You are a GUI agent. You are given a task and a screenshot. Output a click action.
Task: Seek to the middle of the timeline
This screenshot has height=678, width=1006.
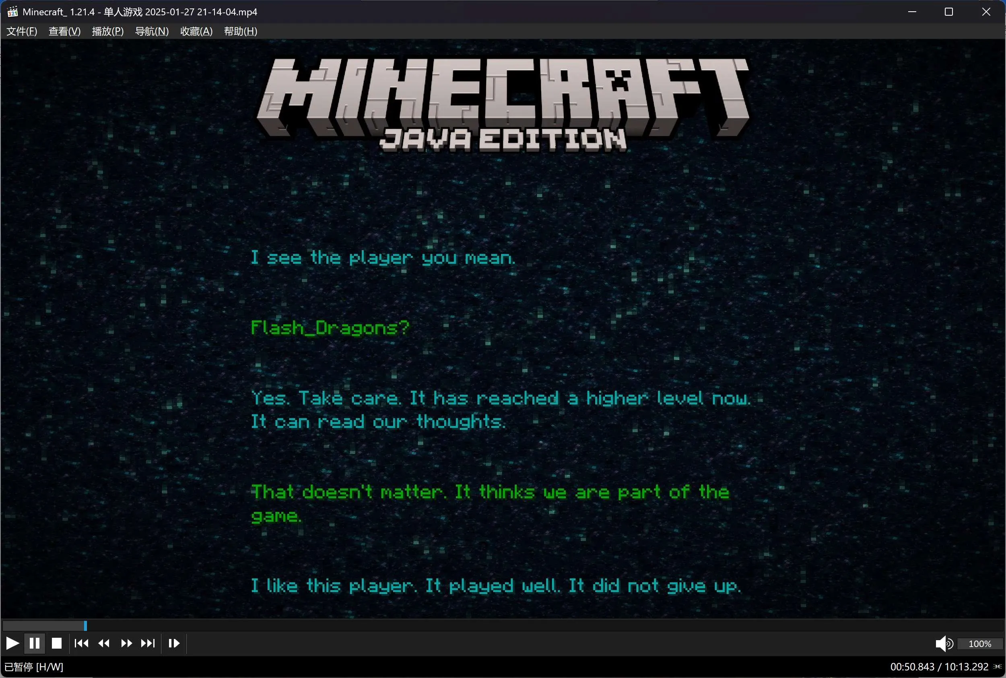point(503,626)
